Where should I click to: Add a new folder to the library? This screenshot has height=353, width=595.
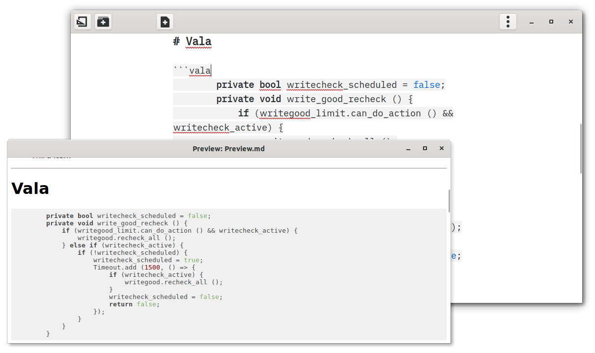(x=103, y=22)
